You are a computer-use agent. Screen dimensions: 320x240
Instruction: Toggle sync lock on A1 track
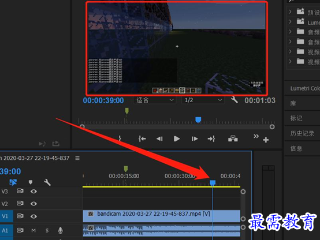click(20, 230)
